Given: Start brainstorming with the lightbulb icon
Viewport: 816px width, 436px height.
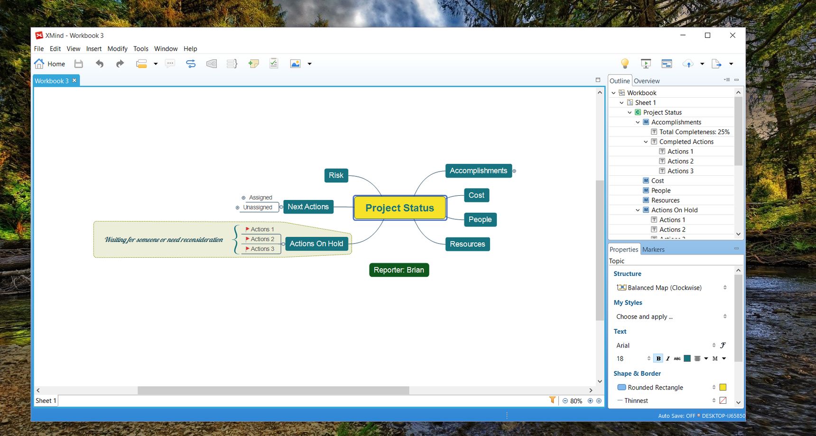Looking at the screenshot, I should 625,64.
